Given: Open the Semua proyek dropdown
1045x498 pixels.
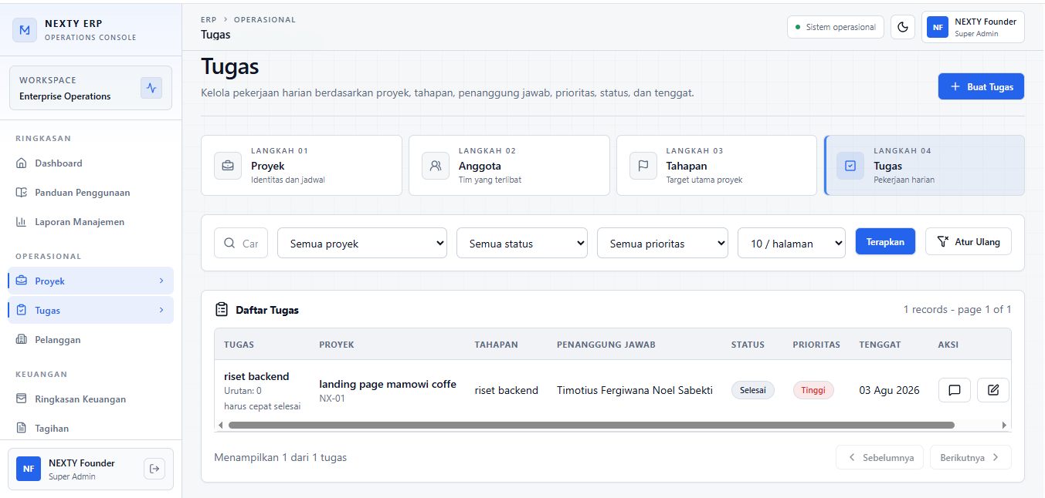Looking at the screenshot, I should point(362,243).
